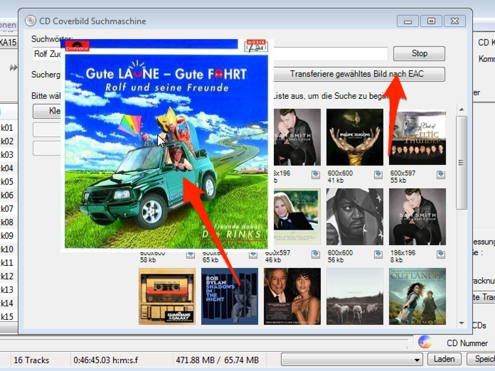Select the Guardians of the Galaxy cover

click(167, 296)
